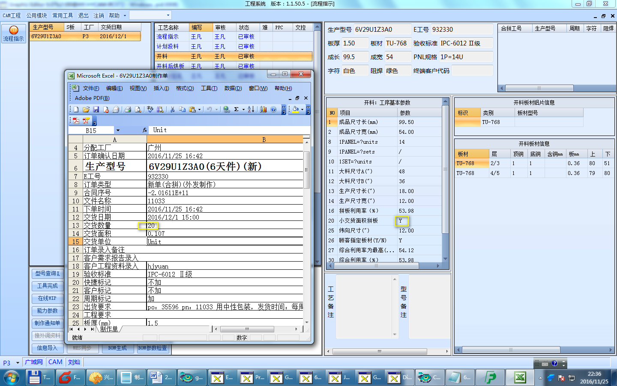Open dropdown arrow next to 帮助 in main menu
The height and width of the screenshot is (386, 617).
click(x=125, y=15)
